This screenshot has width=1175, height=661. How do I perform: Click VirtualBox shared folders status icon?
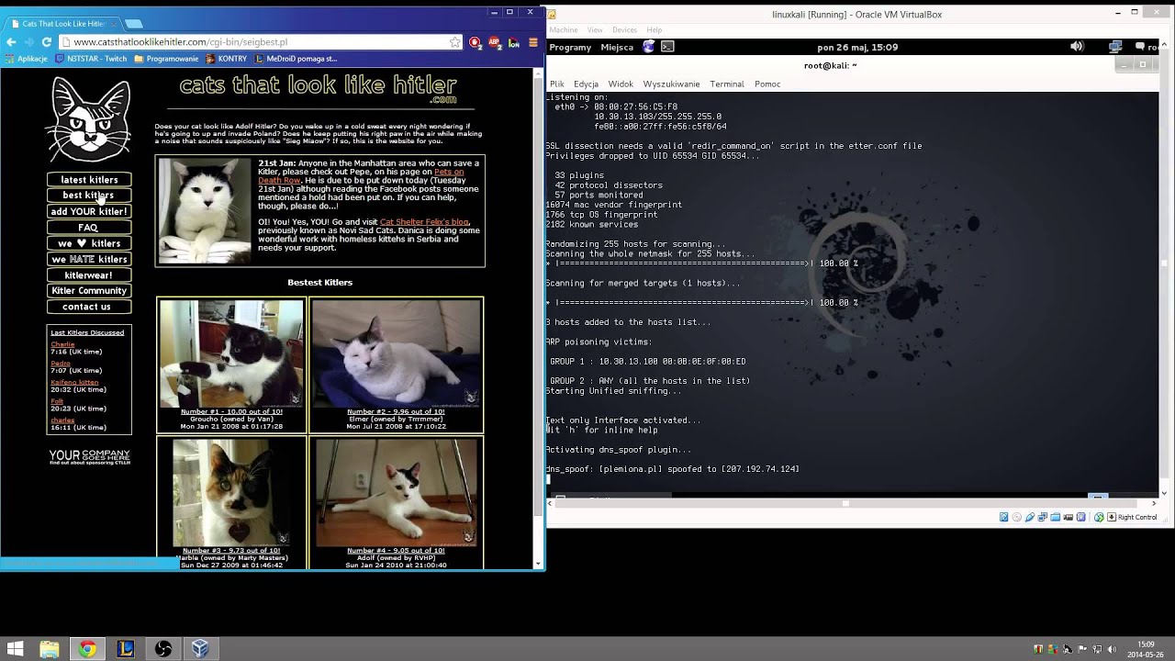pos(1057,517)
